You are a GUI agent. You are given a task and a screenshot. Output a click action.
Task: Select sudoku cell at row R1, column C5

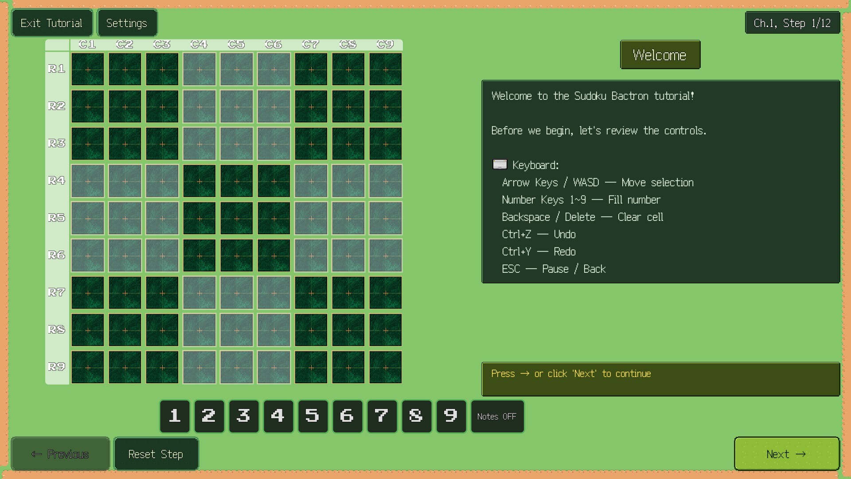237,69
